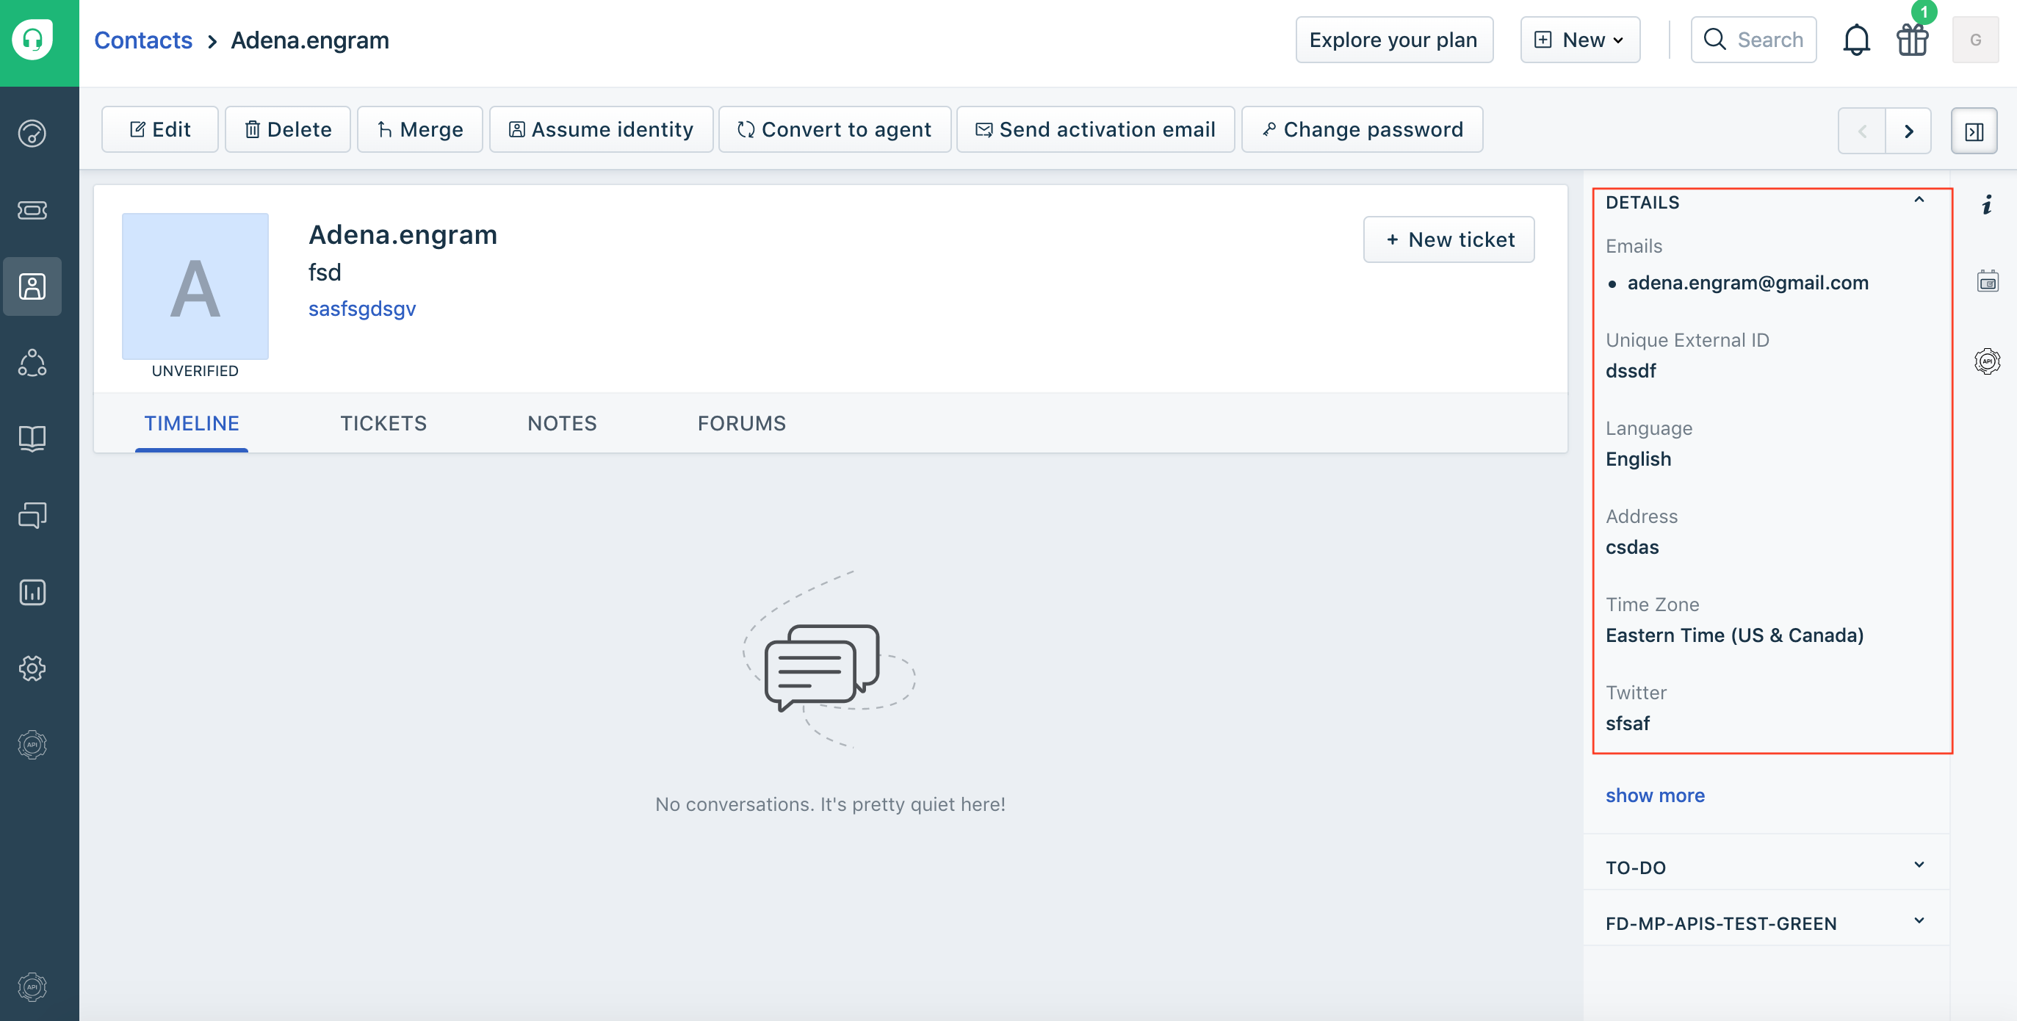Open the Solutions book icon
The width and height of the screenshot is (2017, 1021).
(x=32, y=439)
